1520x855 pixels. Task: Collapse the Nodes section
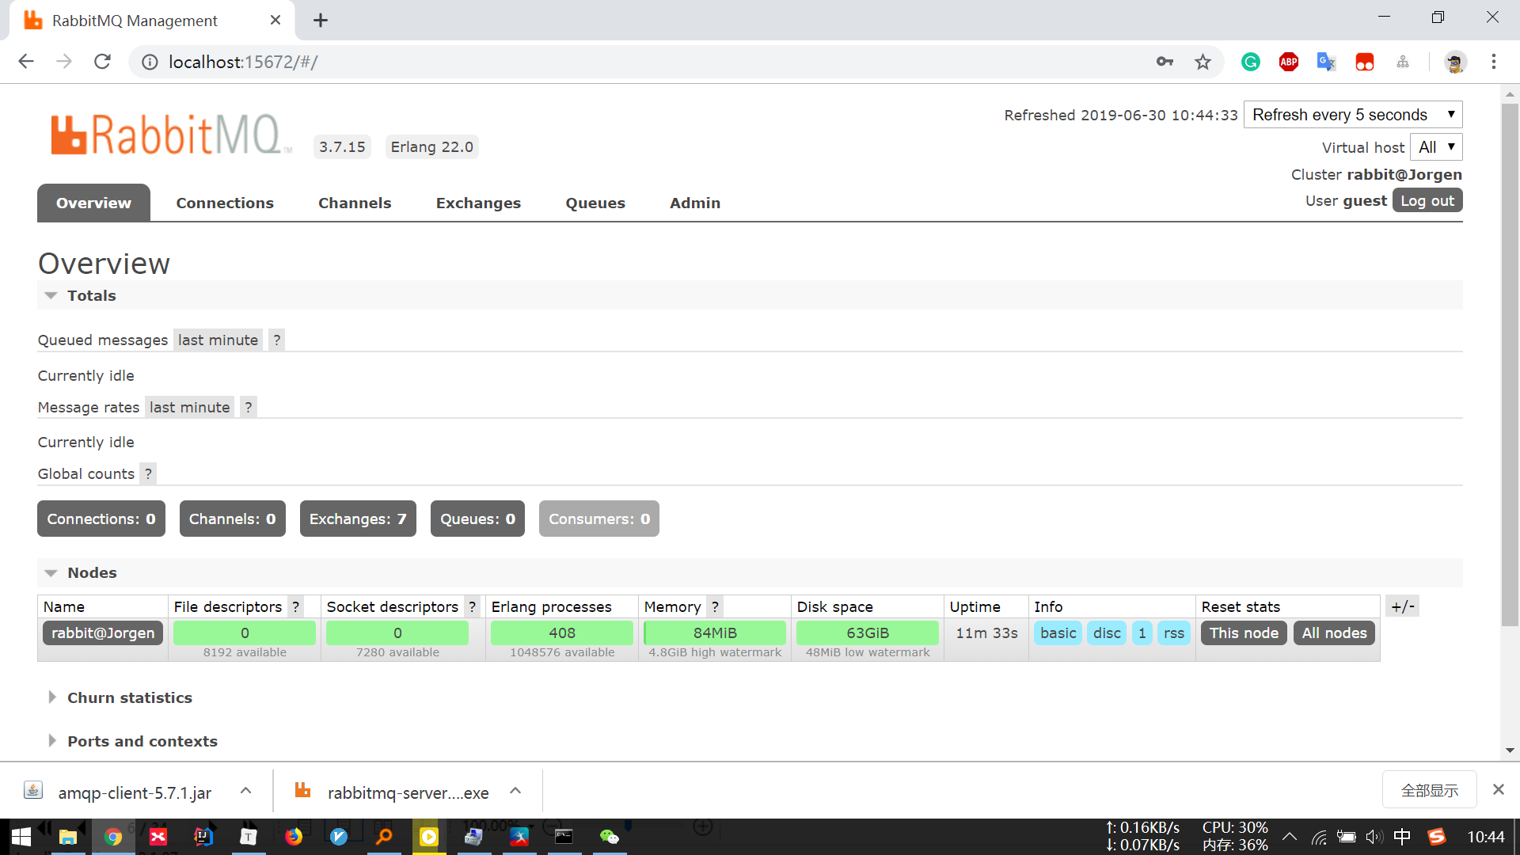[51, 573]
